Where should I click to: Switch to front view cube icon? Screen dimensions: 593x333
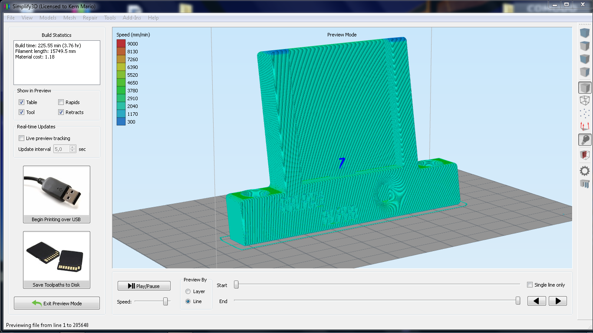pyautogui.click(x=585, y=59)
